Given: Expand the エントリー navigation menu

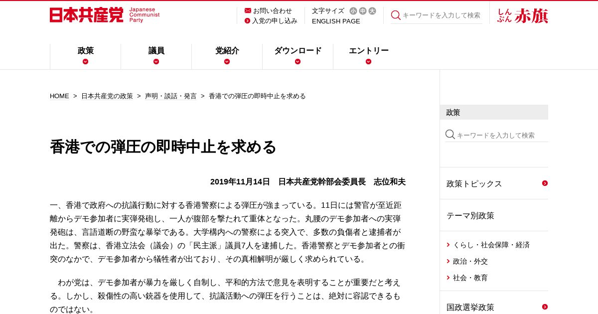Looking at the screenshot, I should click(369, 56).
